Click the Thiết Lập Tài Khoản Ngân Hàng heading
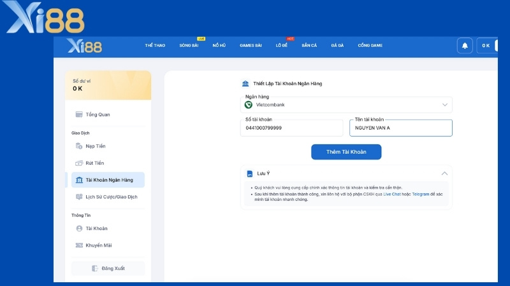This screenshot has height=286, width=510. click(x=288, y=84)
